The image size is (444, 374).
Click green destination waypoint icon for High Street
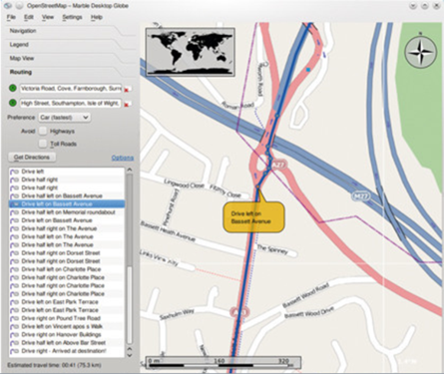tap(12, 103)
